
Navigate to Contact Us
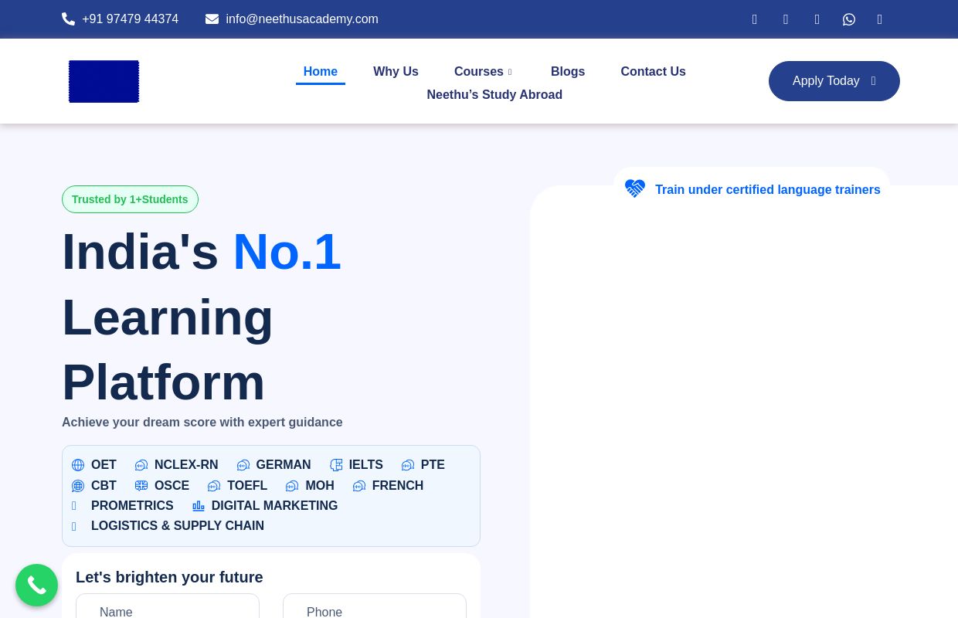[653, 72]
